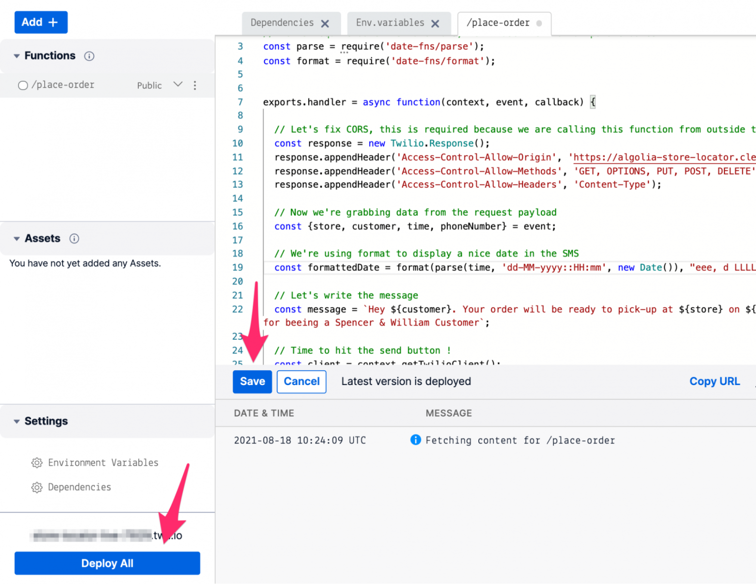This screenshot has height=584, width=756.
Task: Collapse the Assets section
Action: (17, 239)
